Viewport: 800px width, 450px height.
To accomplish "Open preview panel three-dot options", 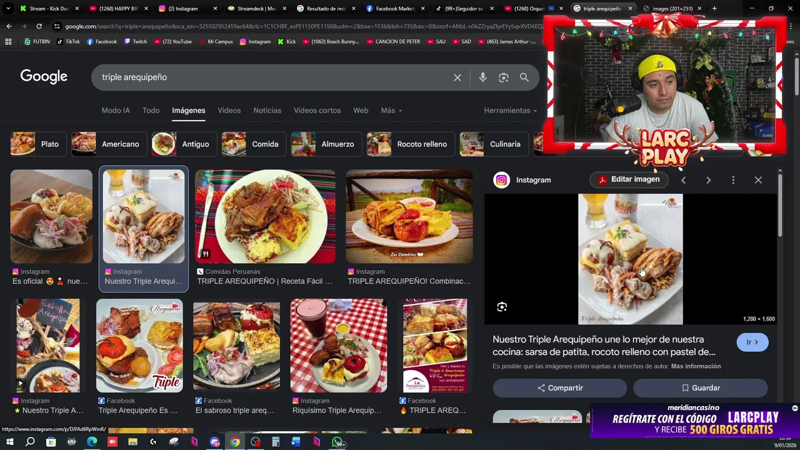I will (733, 180).
